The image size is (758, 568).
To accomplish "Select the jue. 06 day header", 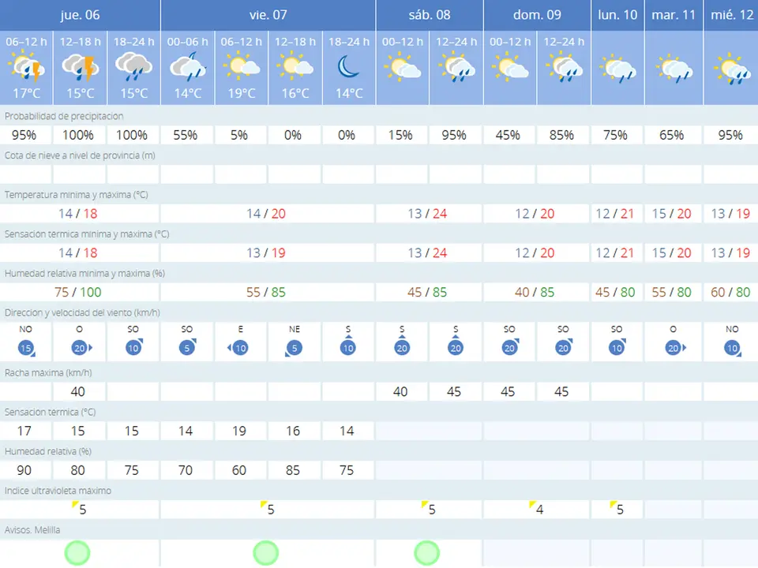I will coord(81,15).
